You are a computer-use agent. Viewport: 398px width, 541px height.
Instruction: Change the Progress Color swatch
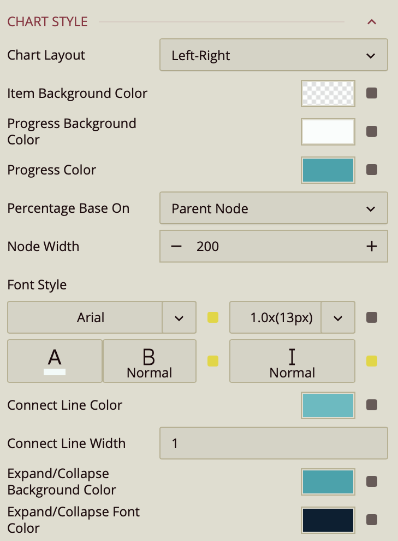click(x=328, y=170)
